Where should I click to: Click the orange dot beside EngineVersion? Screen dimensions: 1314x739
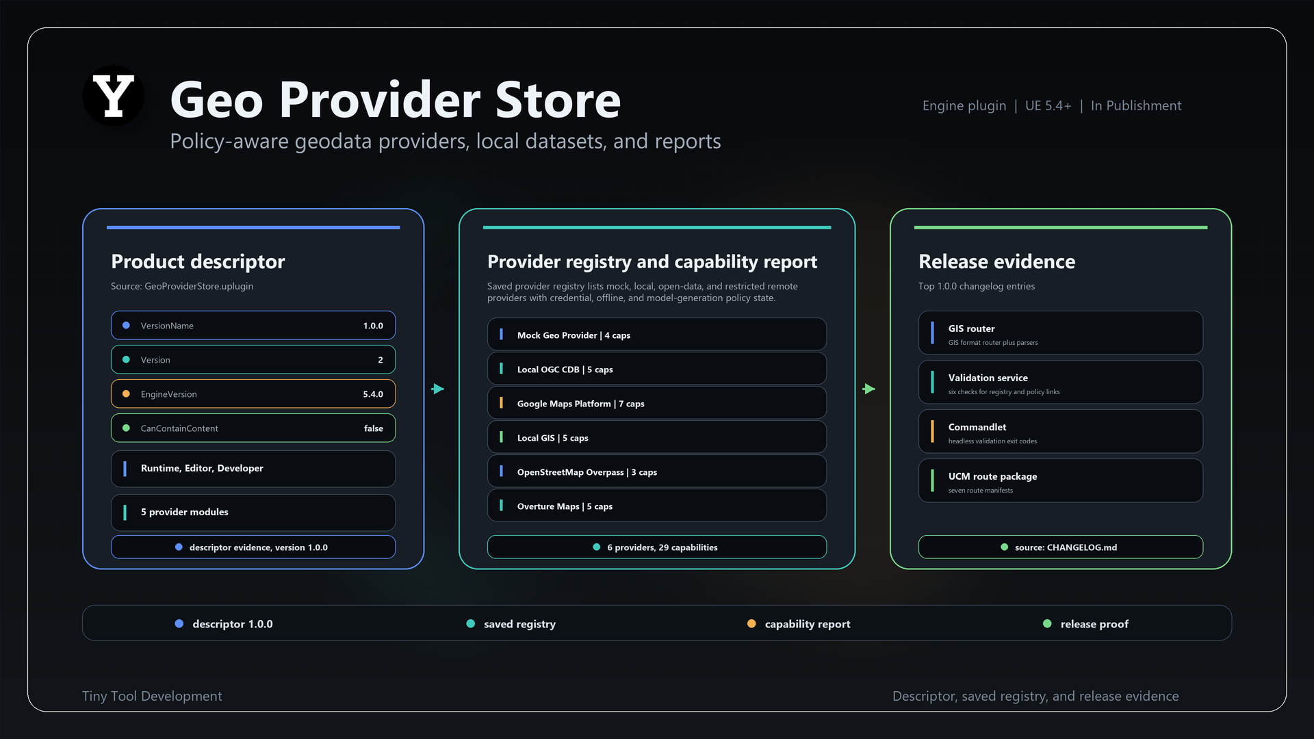point(126,394)
